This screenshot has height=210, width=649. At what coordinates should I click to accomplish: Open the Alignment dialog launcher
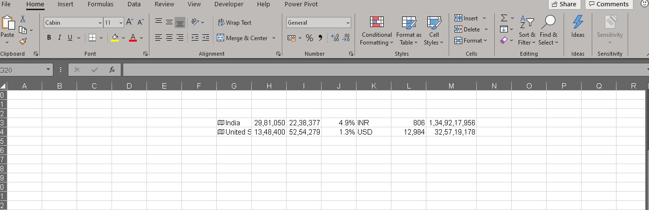tap(278, 54)
